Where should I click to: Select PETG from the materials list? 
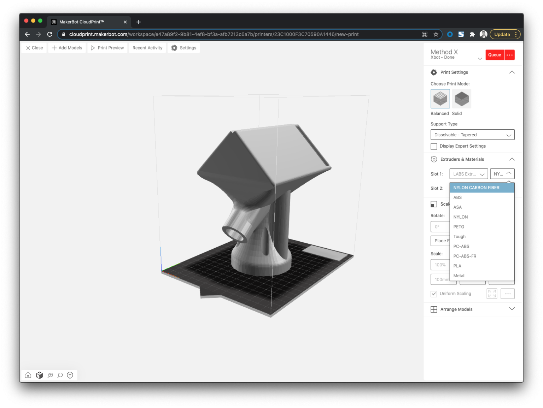pyautogui.click(x=459, y=226)
